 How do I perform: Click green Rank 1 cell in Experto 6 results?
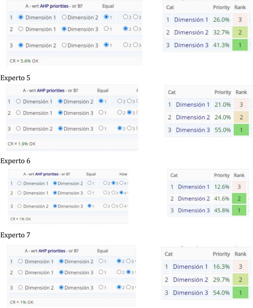pos(239,211)
